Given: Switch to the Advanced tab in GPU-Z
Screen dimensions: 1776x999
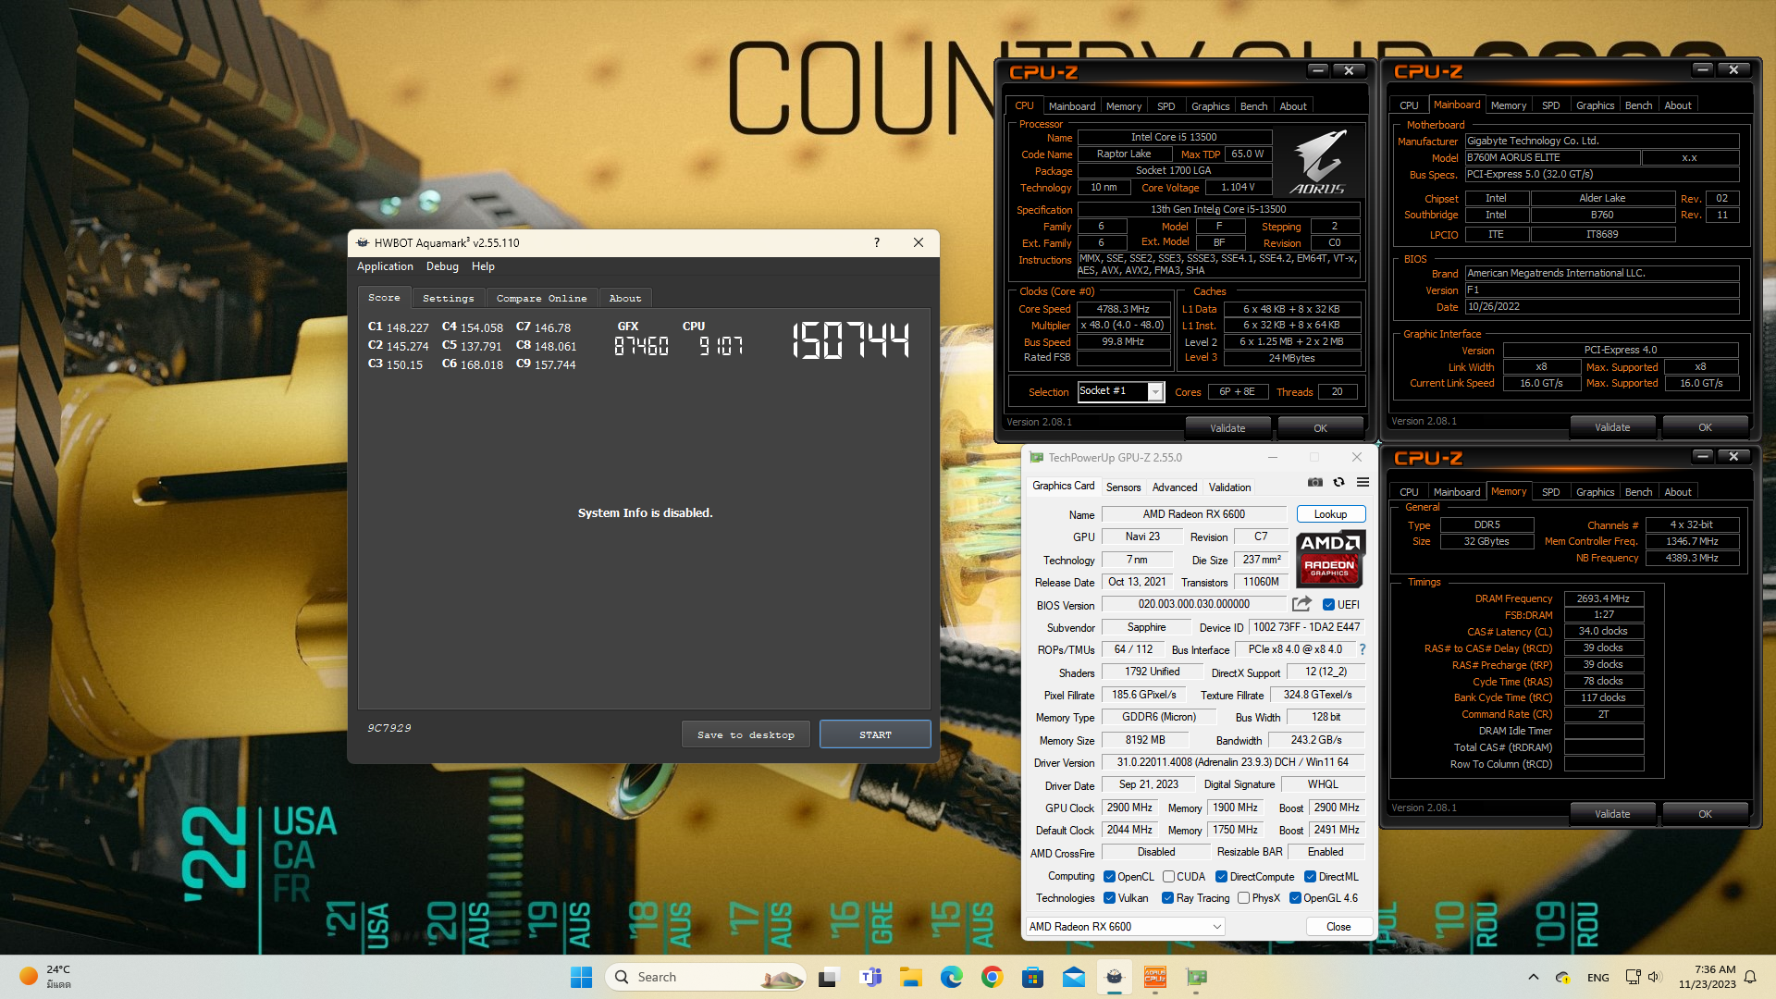Looking at the screenshot, I should click(1175, 487).
